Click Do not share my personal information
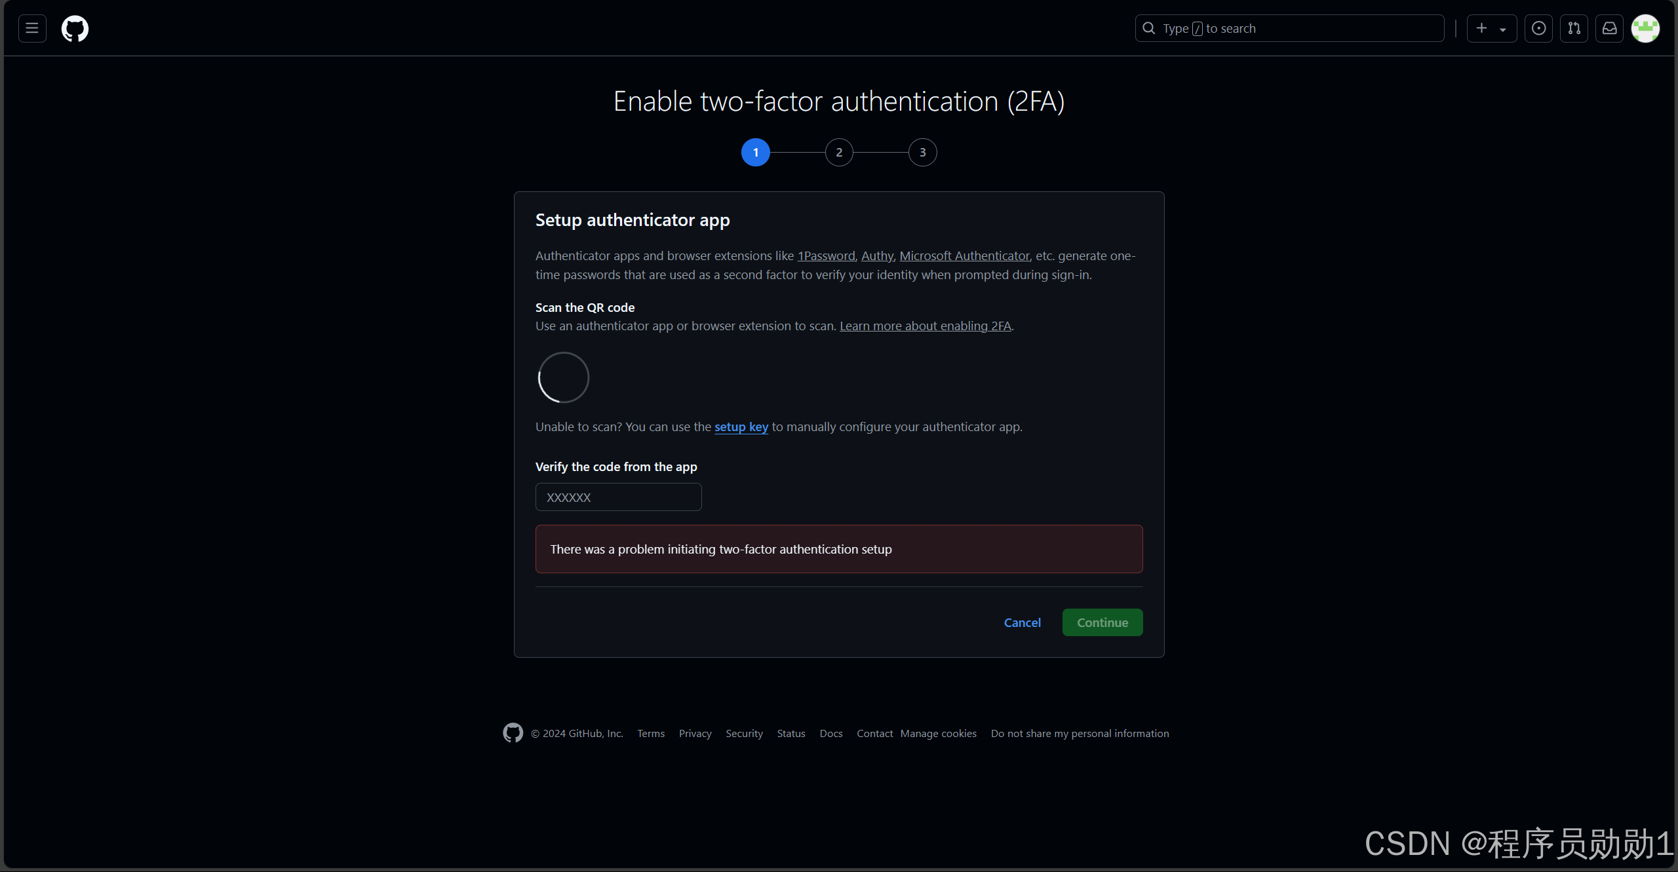Image resolution: width=1678 pixels, height=872 pixels. 1079,733
